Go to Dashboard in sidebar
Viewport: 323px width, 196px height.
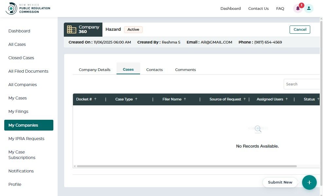(19, 31)
